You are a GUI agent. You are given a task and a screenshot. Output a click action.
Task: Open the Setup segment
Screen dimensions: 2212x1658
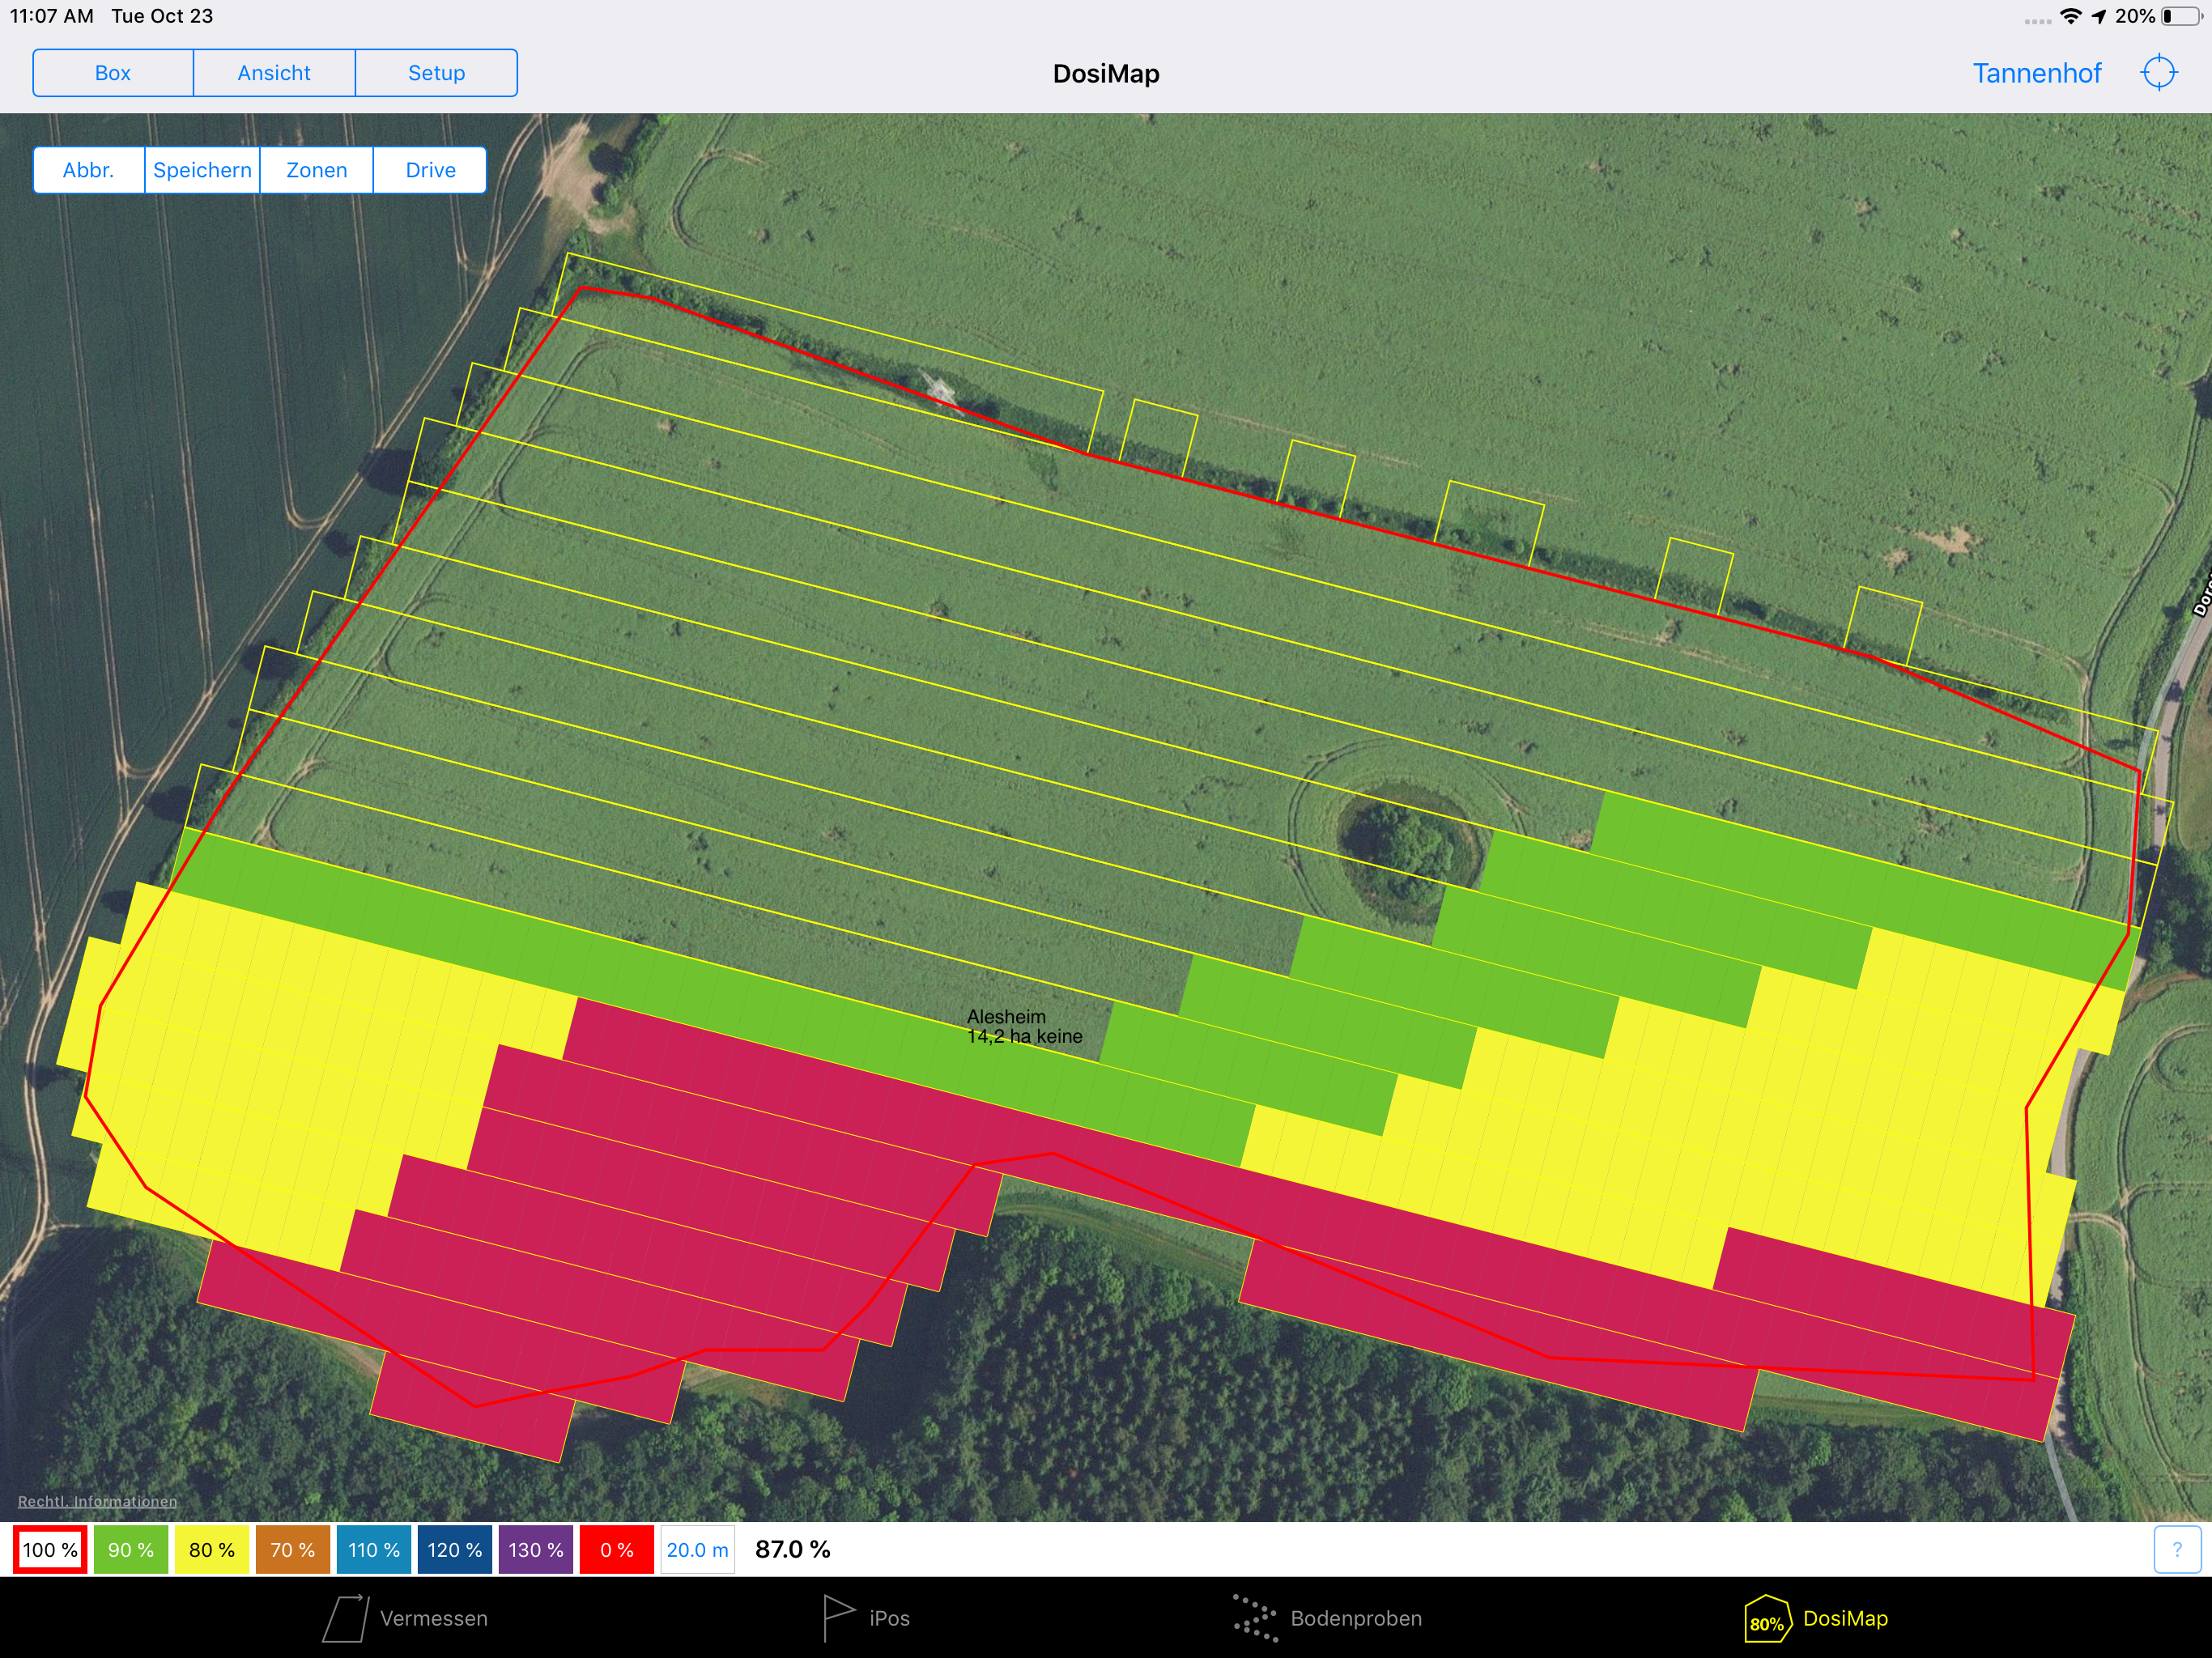click(436, 73)
